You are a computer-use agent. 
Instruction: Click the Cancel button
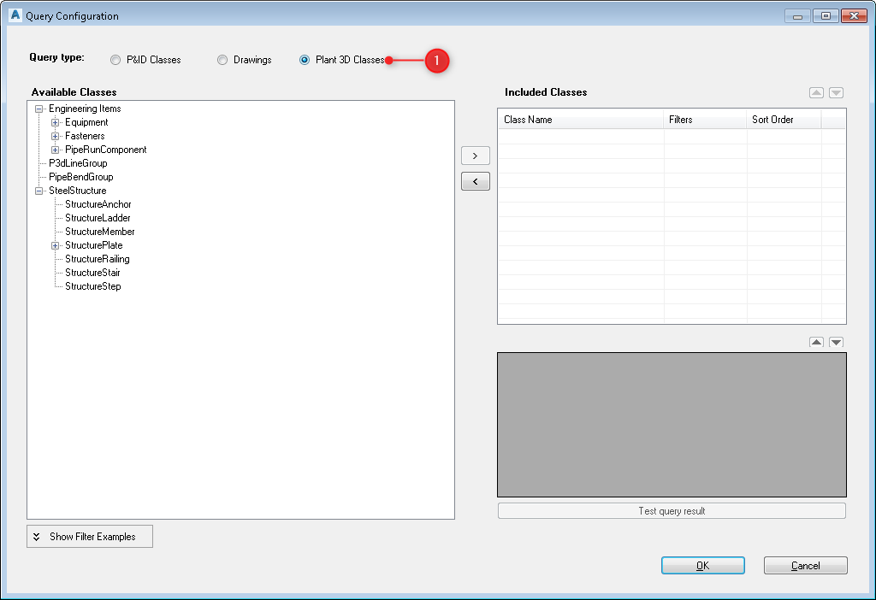point(805,565)
